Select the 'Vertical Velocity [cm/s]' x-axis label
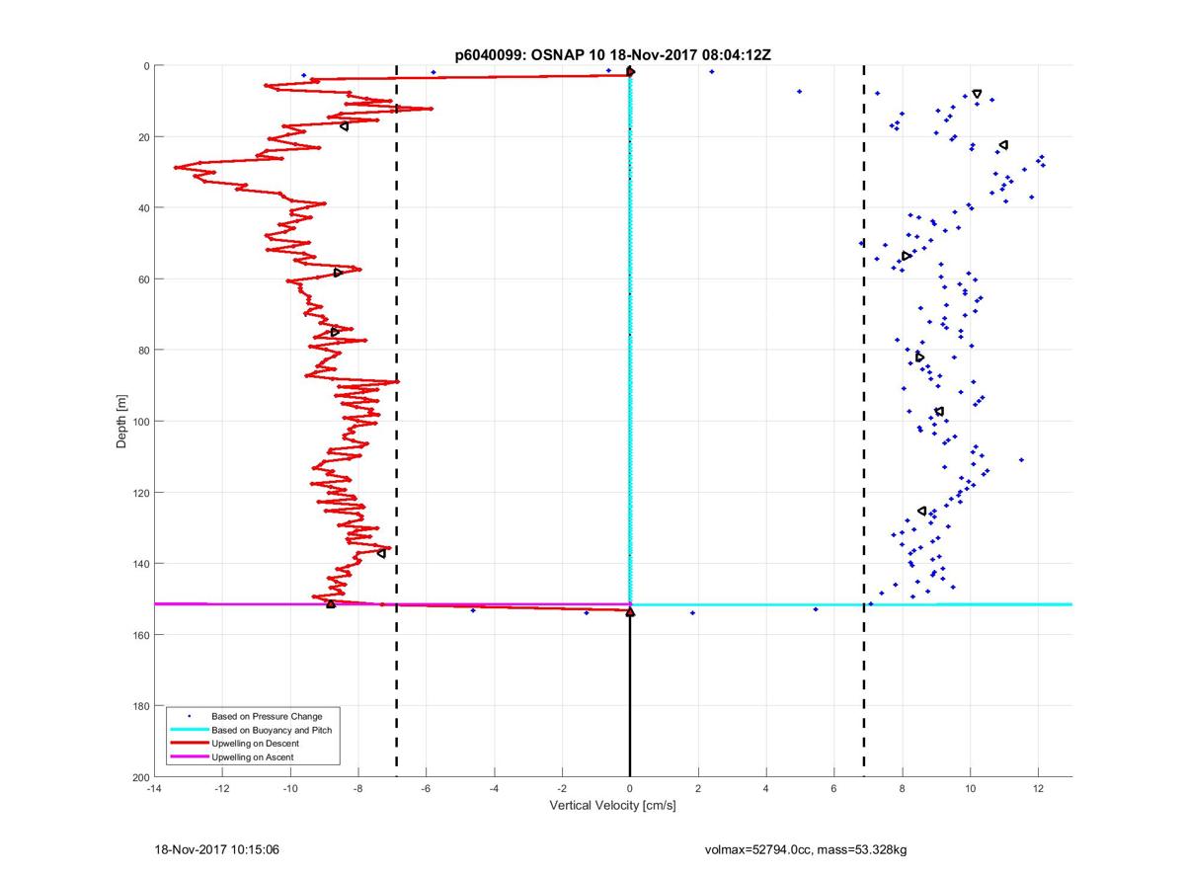The image size is (1185, 874). point(612,806)
